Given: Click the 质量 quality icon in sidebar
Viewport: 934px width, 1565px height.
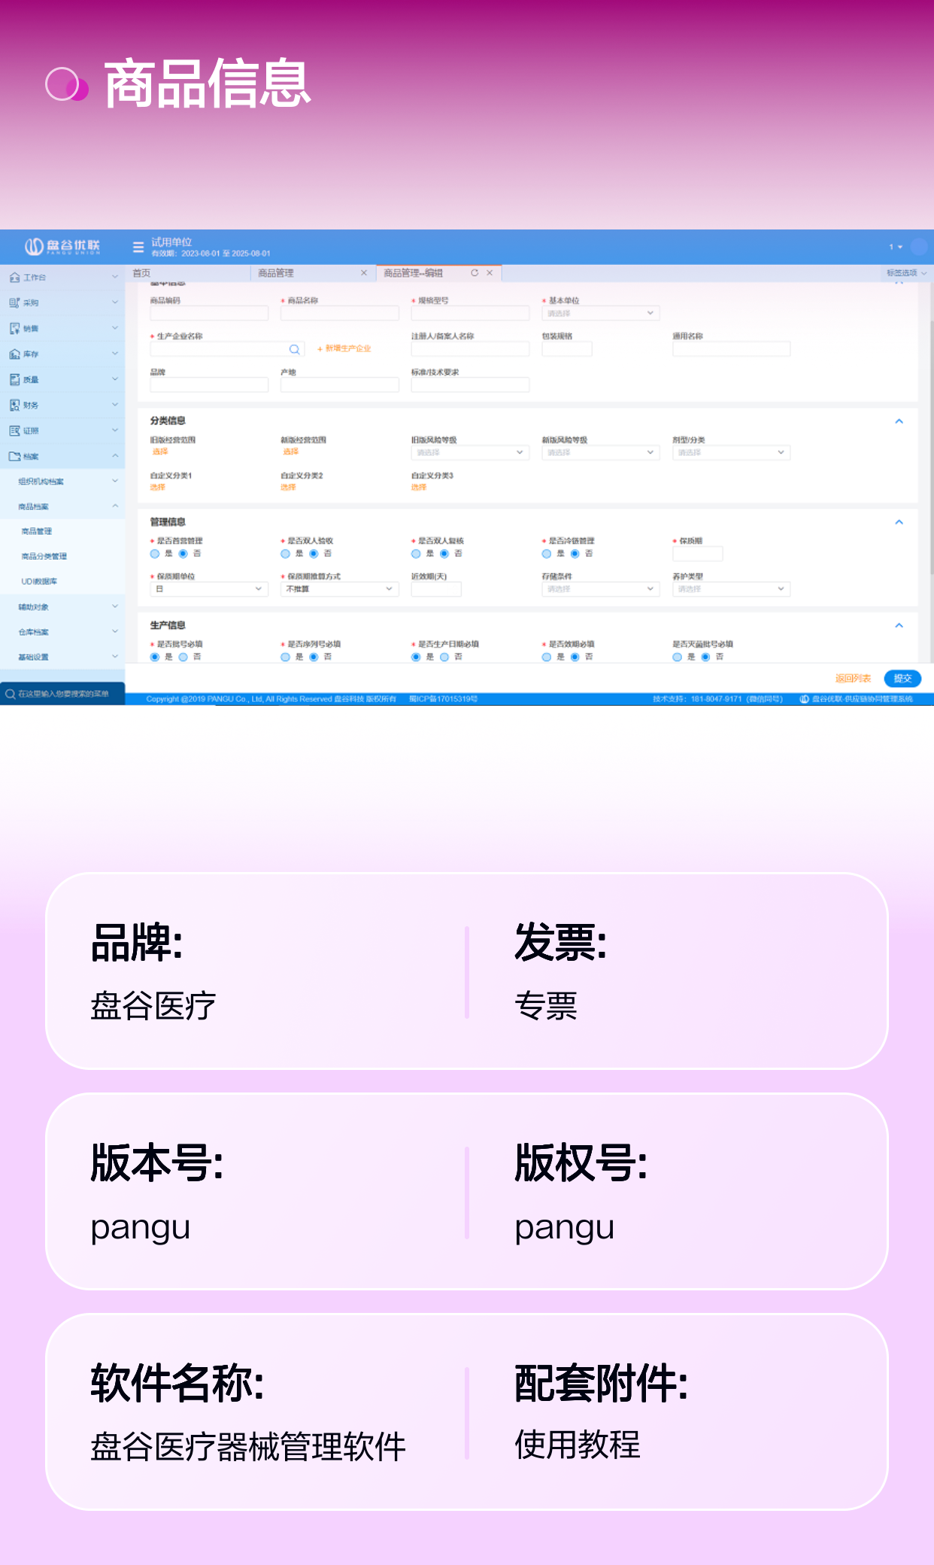Looking at the screenshot, I should (x=14, y=379).
